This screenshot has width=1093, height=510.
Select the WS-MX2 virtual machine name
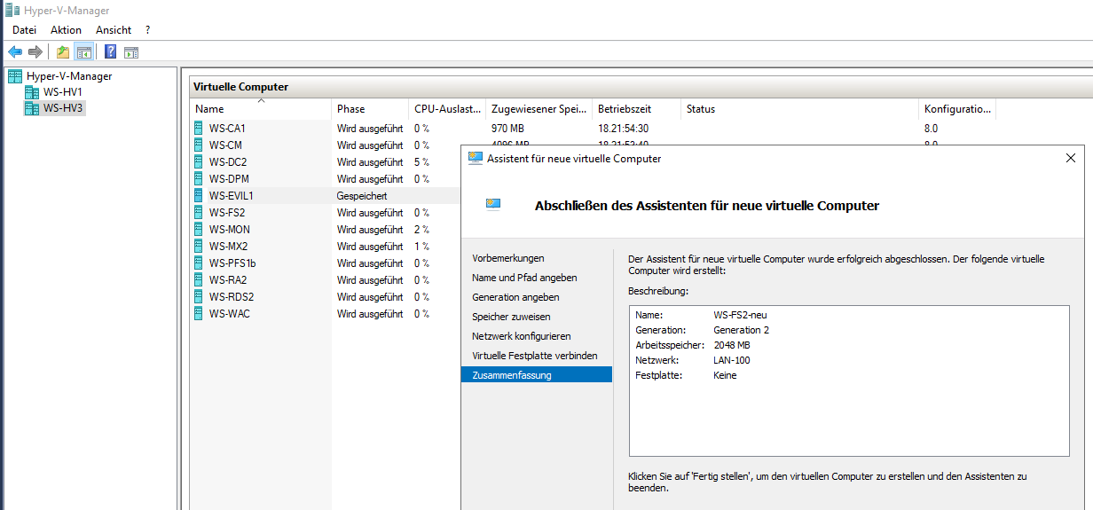click(x=229, y=246)
